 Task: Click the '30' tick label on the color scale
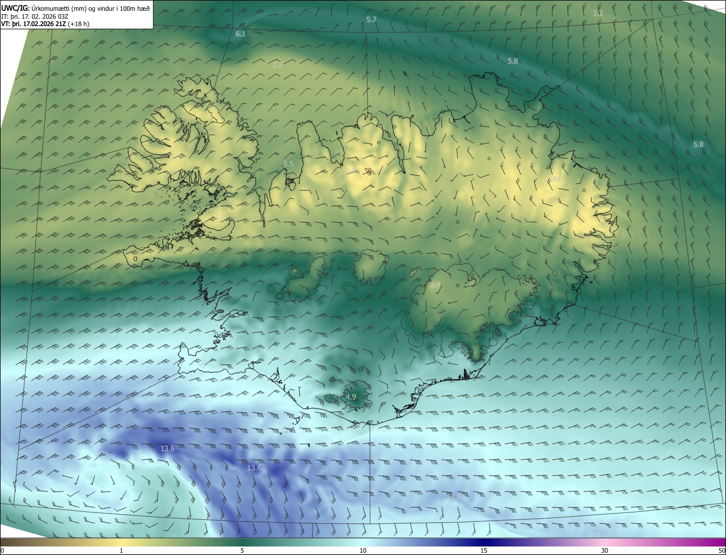[x=605, y=550]
